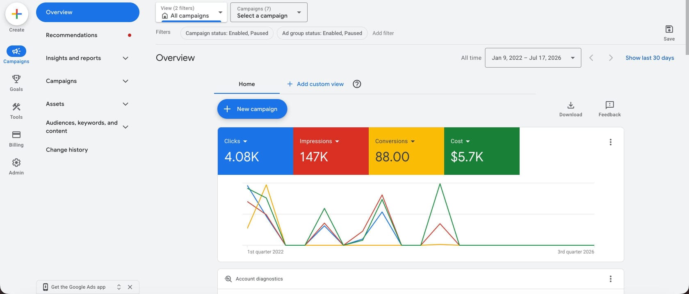Open the Select a campaign dropdown
The width and height of the screenshot is (689, 294).
coord(269,12)
